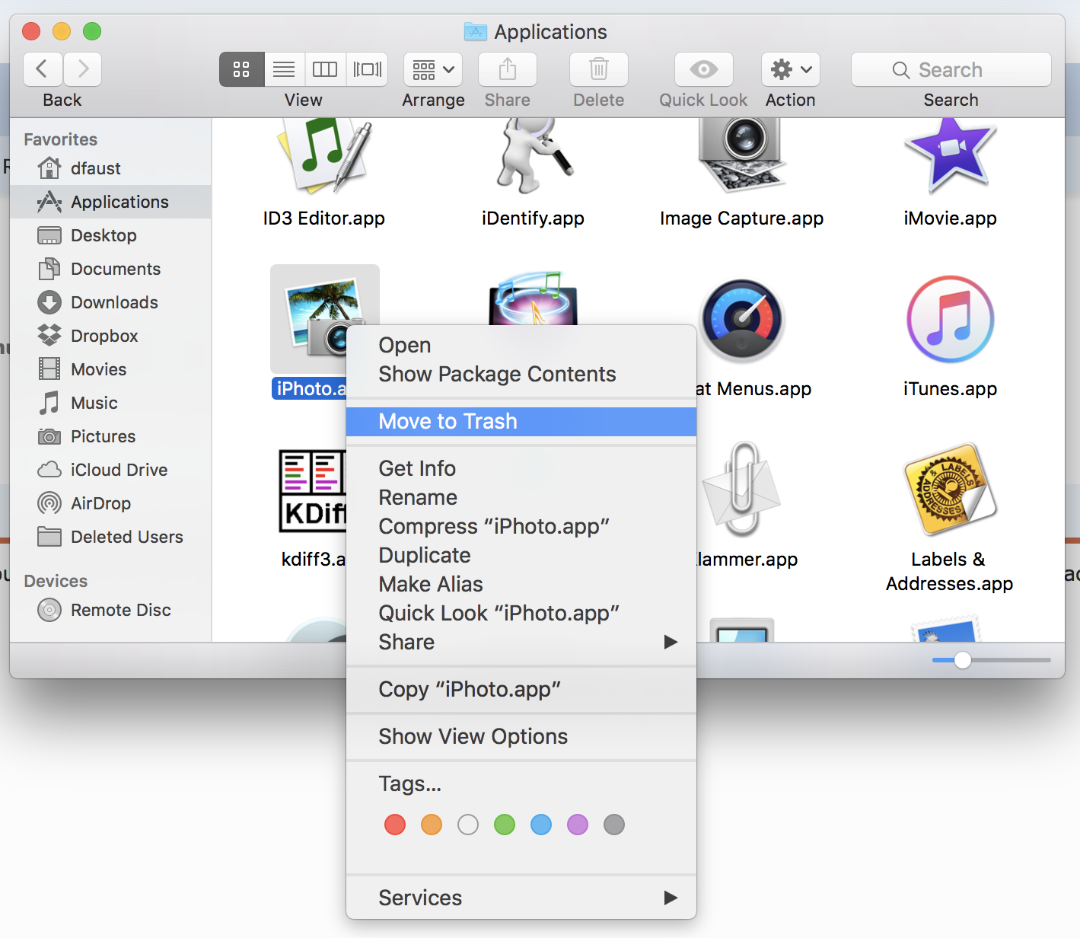Apply the purple tag color
Image resolution: width=1080 pixels, height=938 pixels.
click(578, 825)
